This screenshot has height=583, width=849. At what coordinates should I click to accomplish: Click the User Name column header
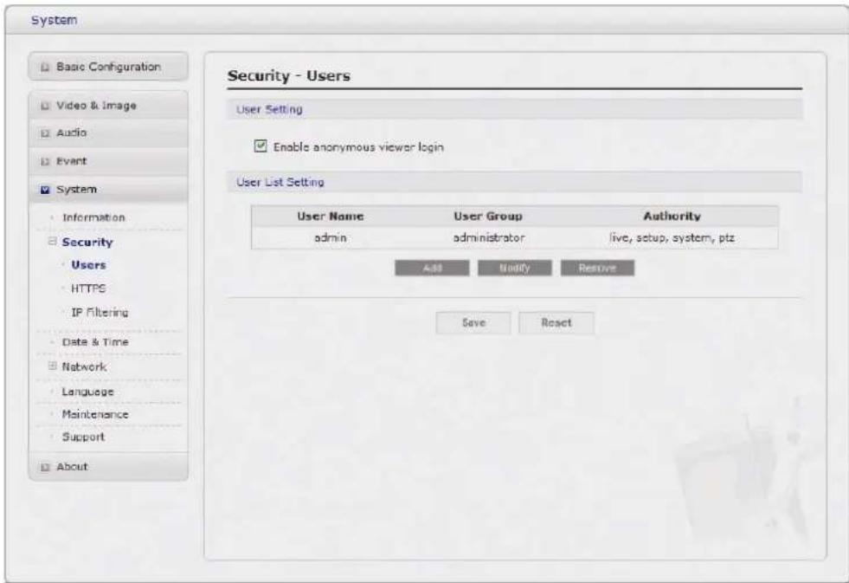tap(330, 217)
